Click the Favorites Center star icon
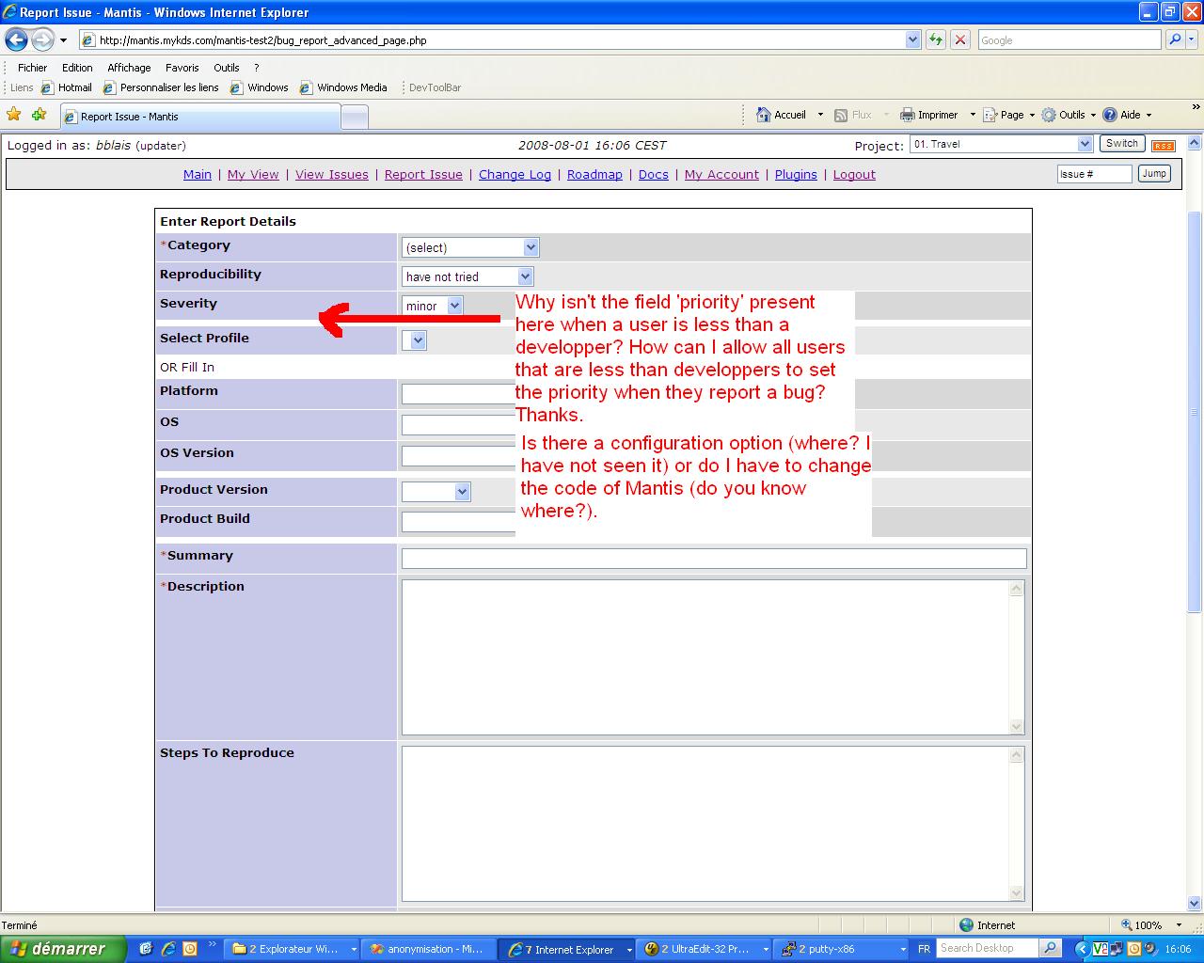The height and width of the screenshot is (963, 1204). click(x=14, y=115)
